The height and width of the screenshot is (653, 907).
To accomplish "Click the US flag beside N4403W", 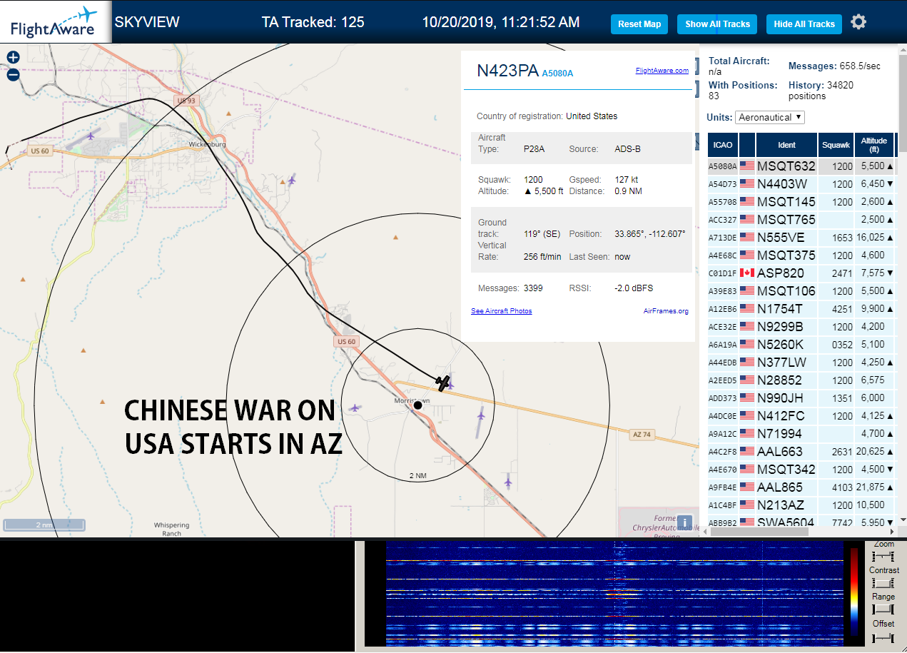I will pos(747,183).
